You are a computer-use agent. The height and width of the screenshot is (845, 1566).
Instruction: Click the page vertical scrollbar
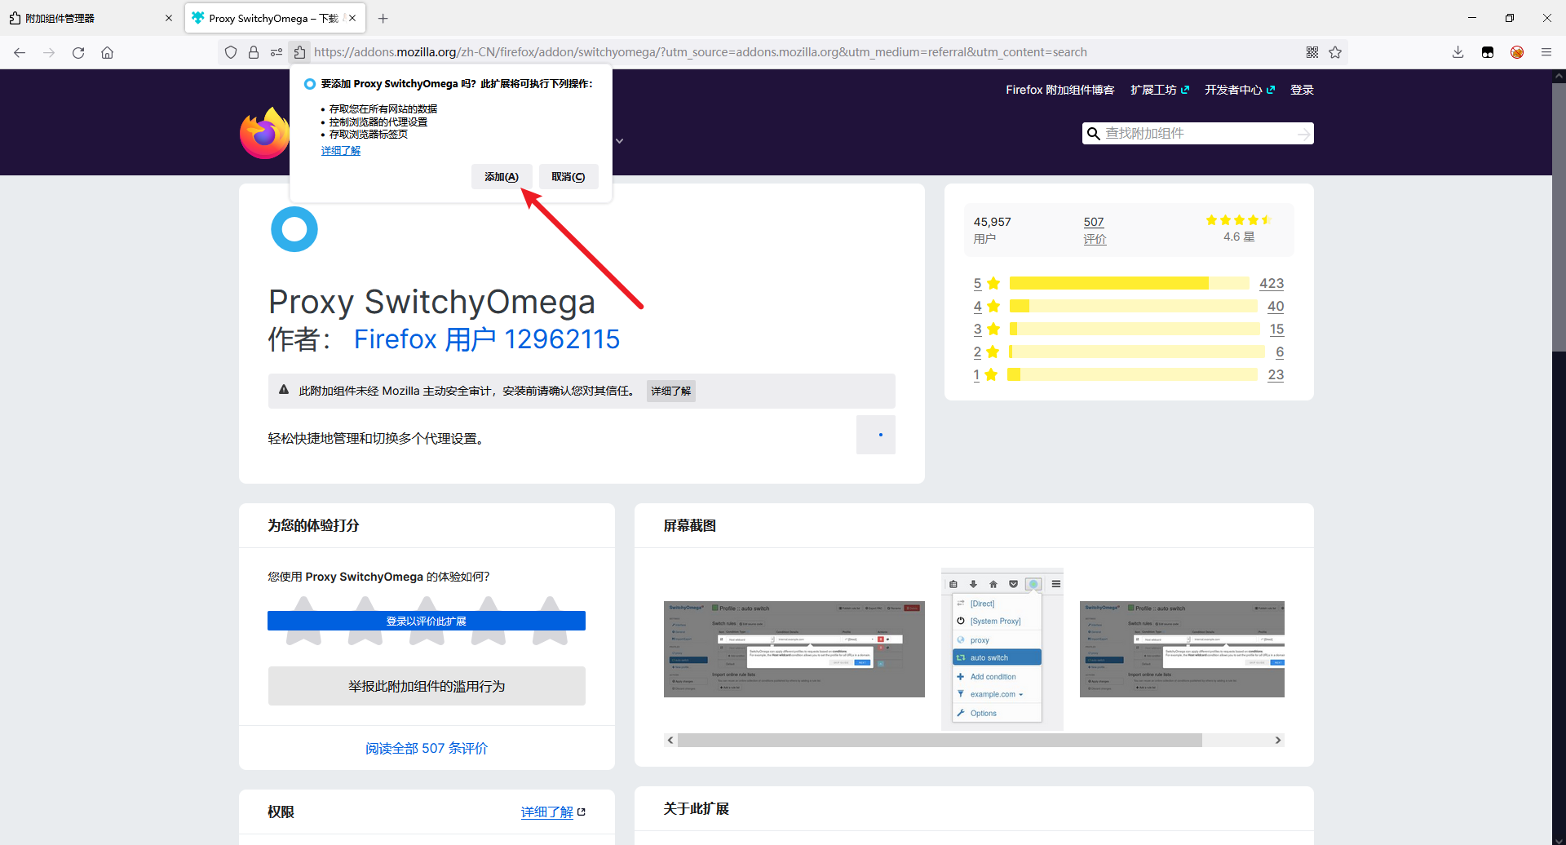point(1559,216)
